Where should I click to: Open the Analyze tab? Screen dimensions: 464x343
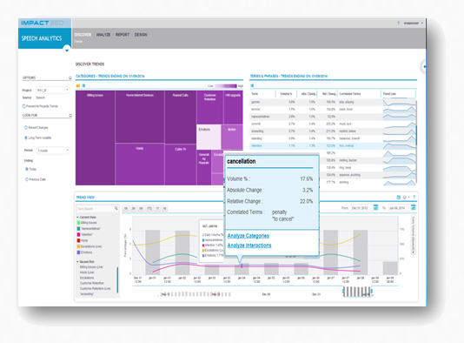click(x=103, y=35)
